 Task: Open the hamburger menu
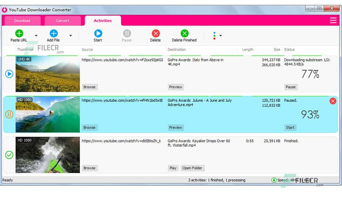coord(333,20)
